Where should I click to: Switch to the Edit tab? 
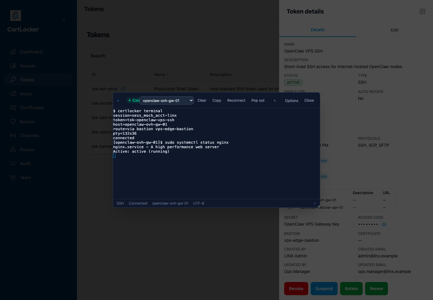(395, 30)
